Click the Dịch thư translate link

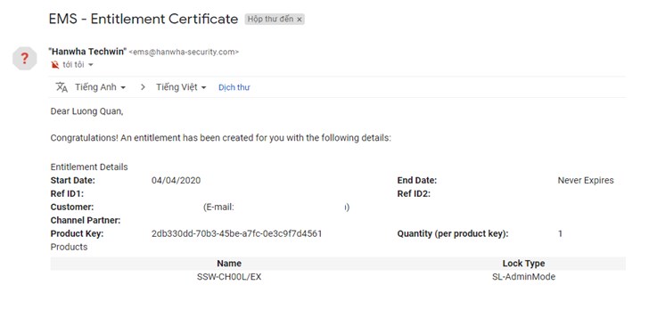click(x=234, y=87)
